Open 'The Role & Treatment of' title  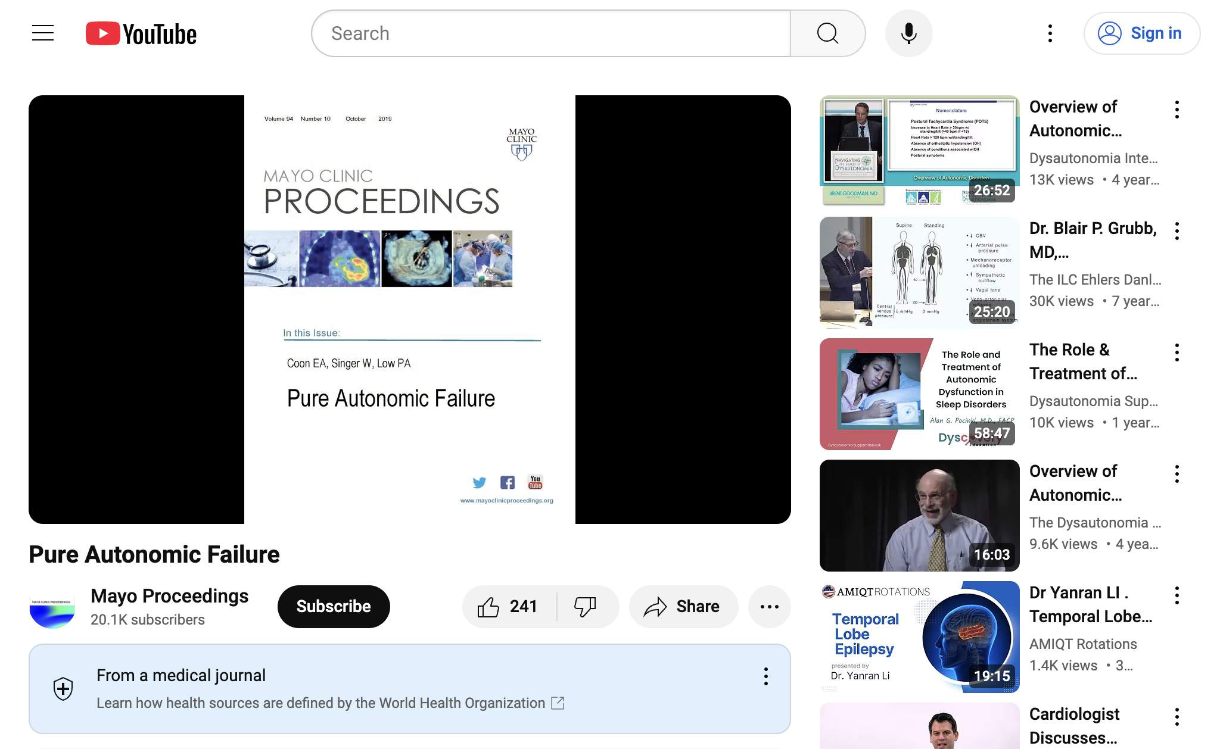[x=1084, y=362]
